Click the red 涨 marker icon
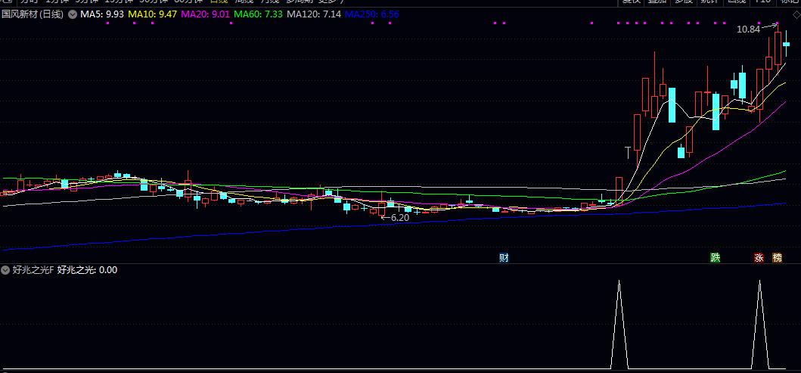The width and height of the screenshot is (801, 373). click(759, 258)
